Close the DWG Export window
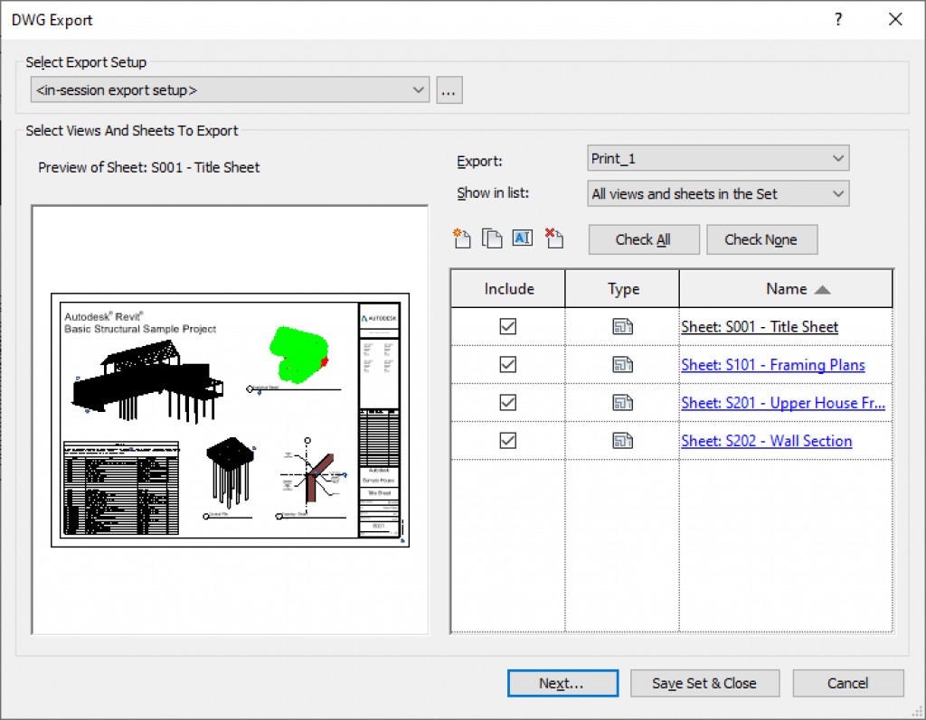The height and width of the screenshot is (720, 926). [895, 20]
